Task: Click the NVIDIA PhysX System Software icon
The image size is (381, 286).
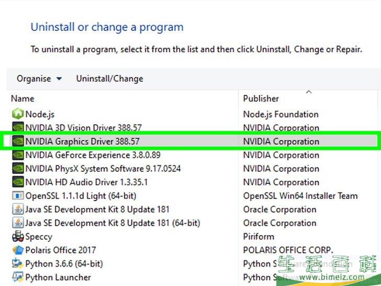Action: tap(18, 169)
